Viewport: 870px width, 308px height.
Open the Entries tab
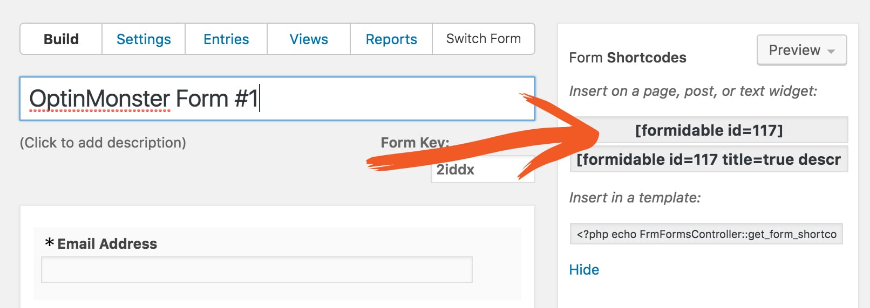pos(226,39)
